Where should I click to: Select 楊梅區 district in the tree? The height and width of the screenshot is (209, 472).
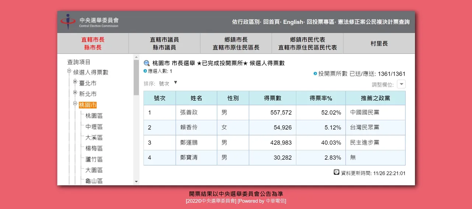coord(94,148)
